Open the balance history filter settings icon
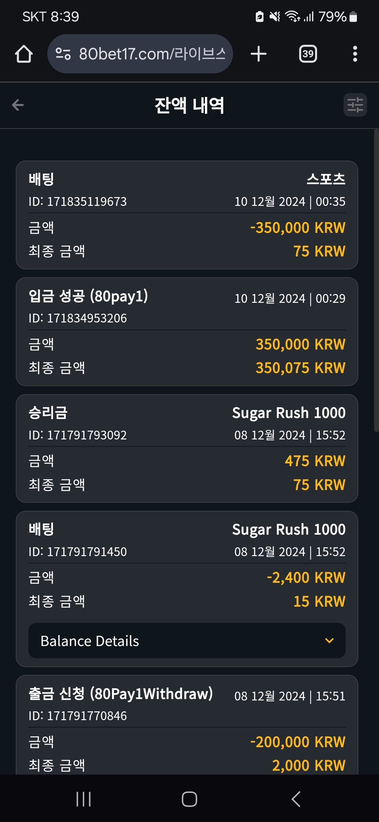The image size is (379, 822). [355, 105]
